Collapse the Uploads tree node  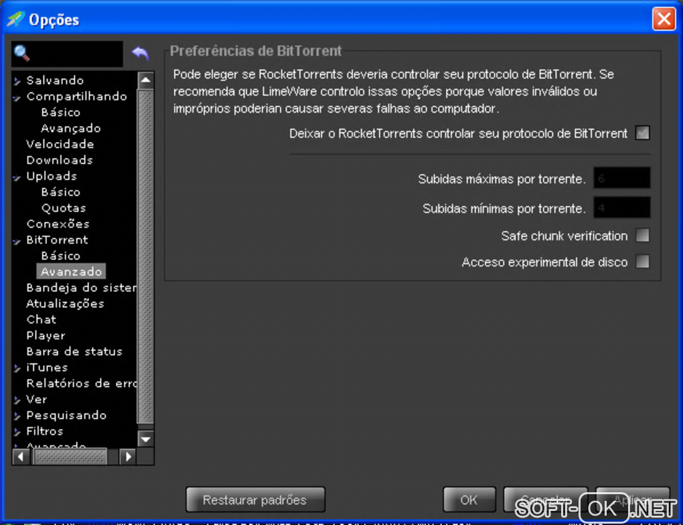click(x=17, y=177)
